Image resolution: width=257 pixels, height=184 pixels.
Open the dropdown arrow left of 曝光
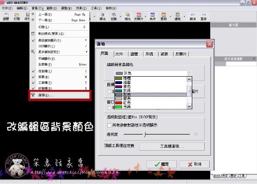click(x=95, y=16)
